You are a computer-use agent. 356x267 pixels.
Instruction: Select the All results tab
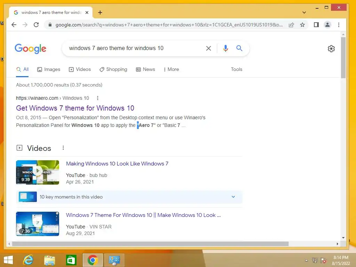click(22, 70)
